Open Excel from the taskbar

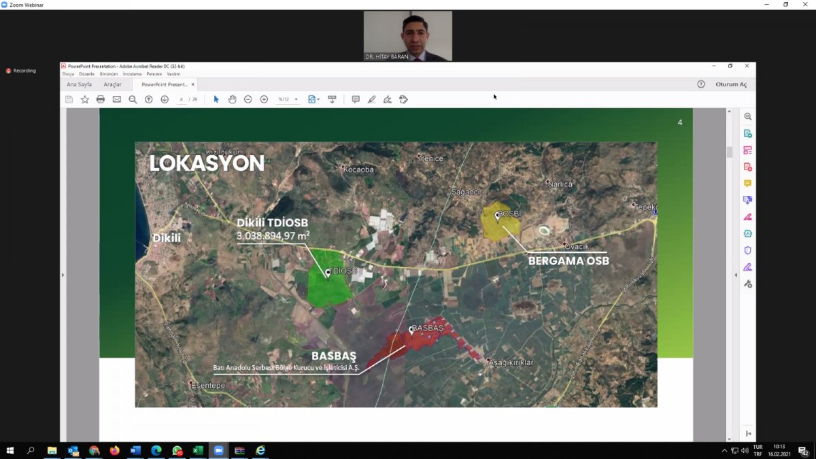coord(198,450)
